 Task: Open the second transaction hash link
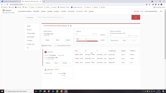pyautogui.click(x=79, y=59)
